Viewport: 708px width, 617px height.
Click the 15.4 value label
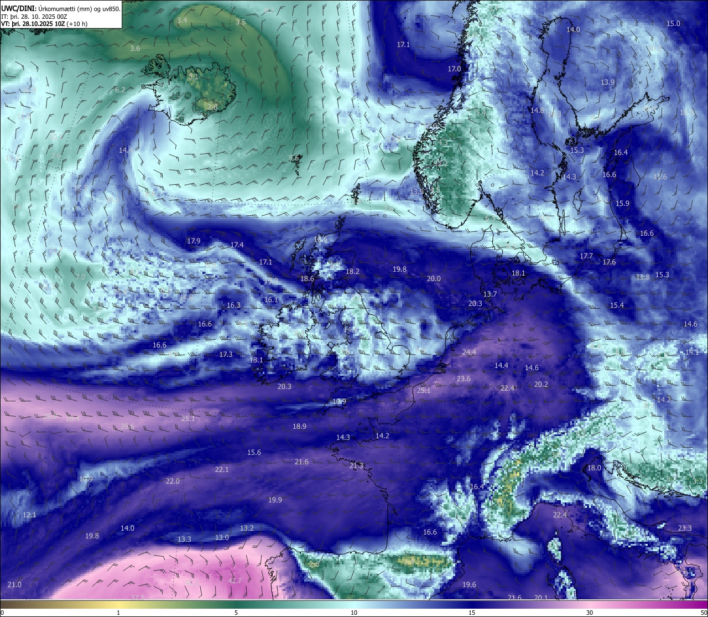[x=617, y=305]
